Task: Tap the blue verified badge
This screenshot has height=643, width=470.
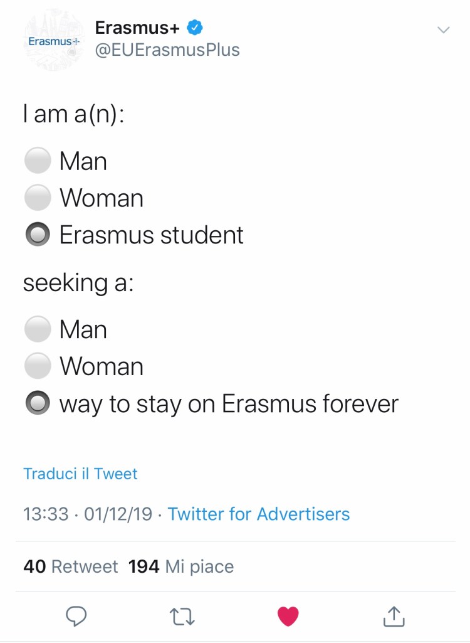Action: click(195, 28)
